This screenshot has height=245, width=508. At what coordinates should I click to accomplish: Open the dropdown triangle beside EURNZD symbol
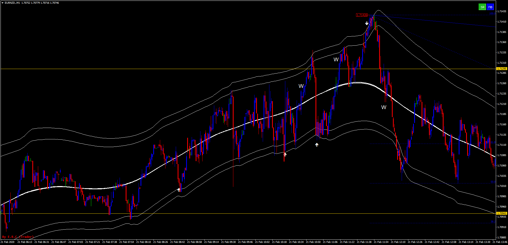2,3
